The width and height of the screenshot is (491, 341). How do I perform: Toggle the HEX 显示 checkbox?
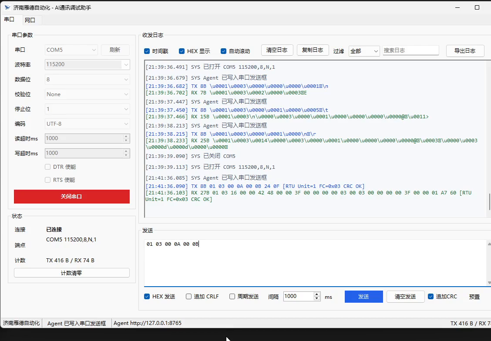[x=182, y=51]
